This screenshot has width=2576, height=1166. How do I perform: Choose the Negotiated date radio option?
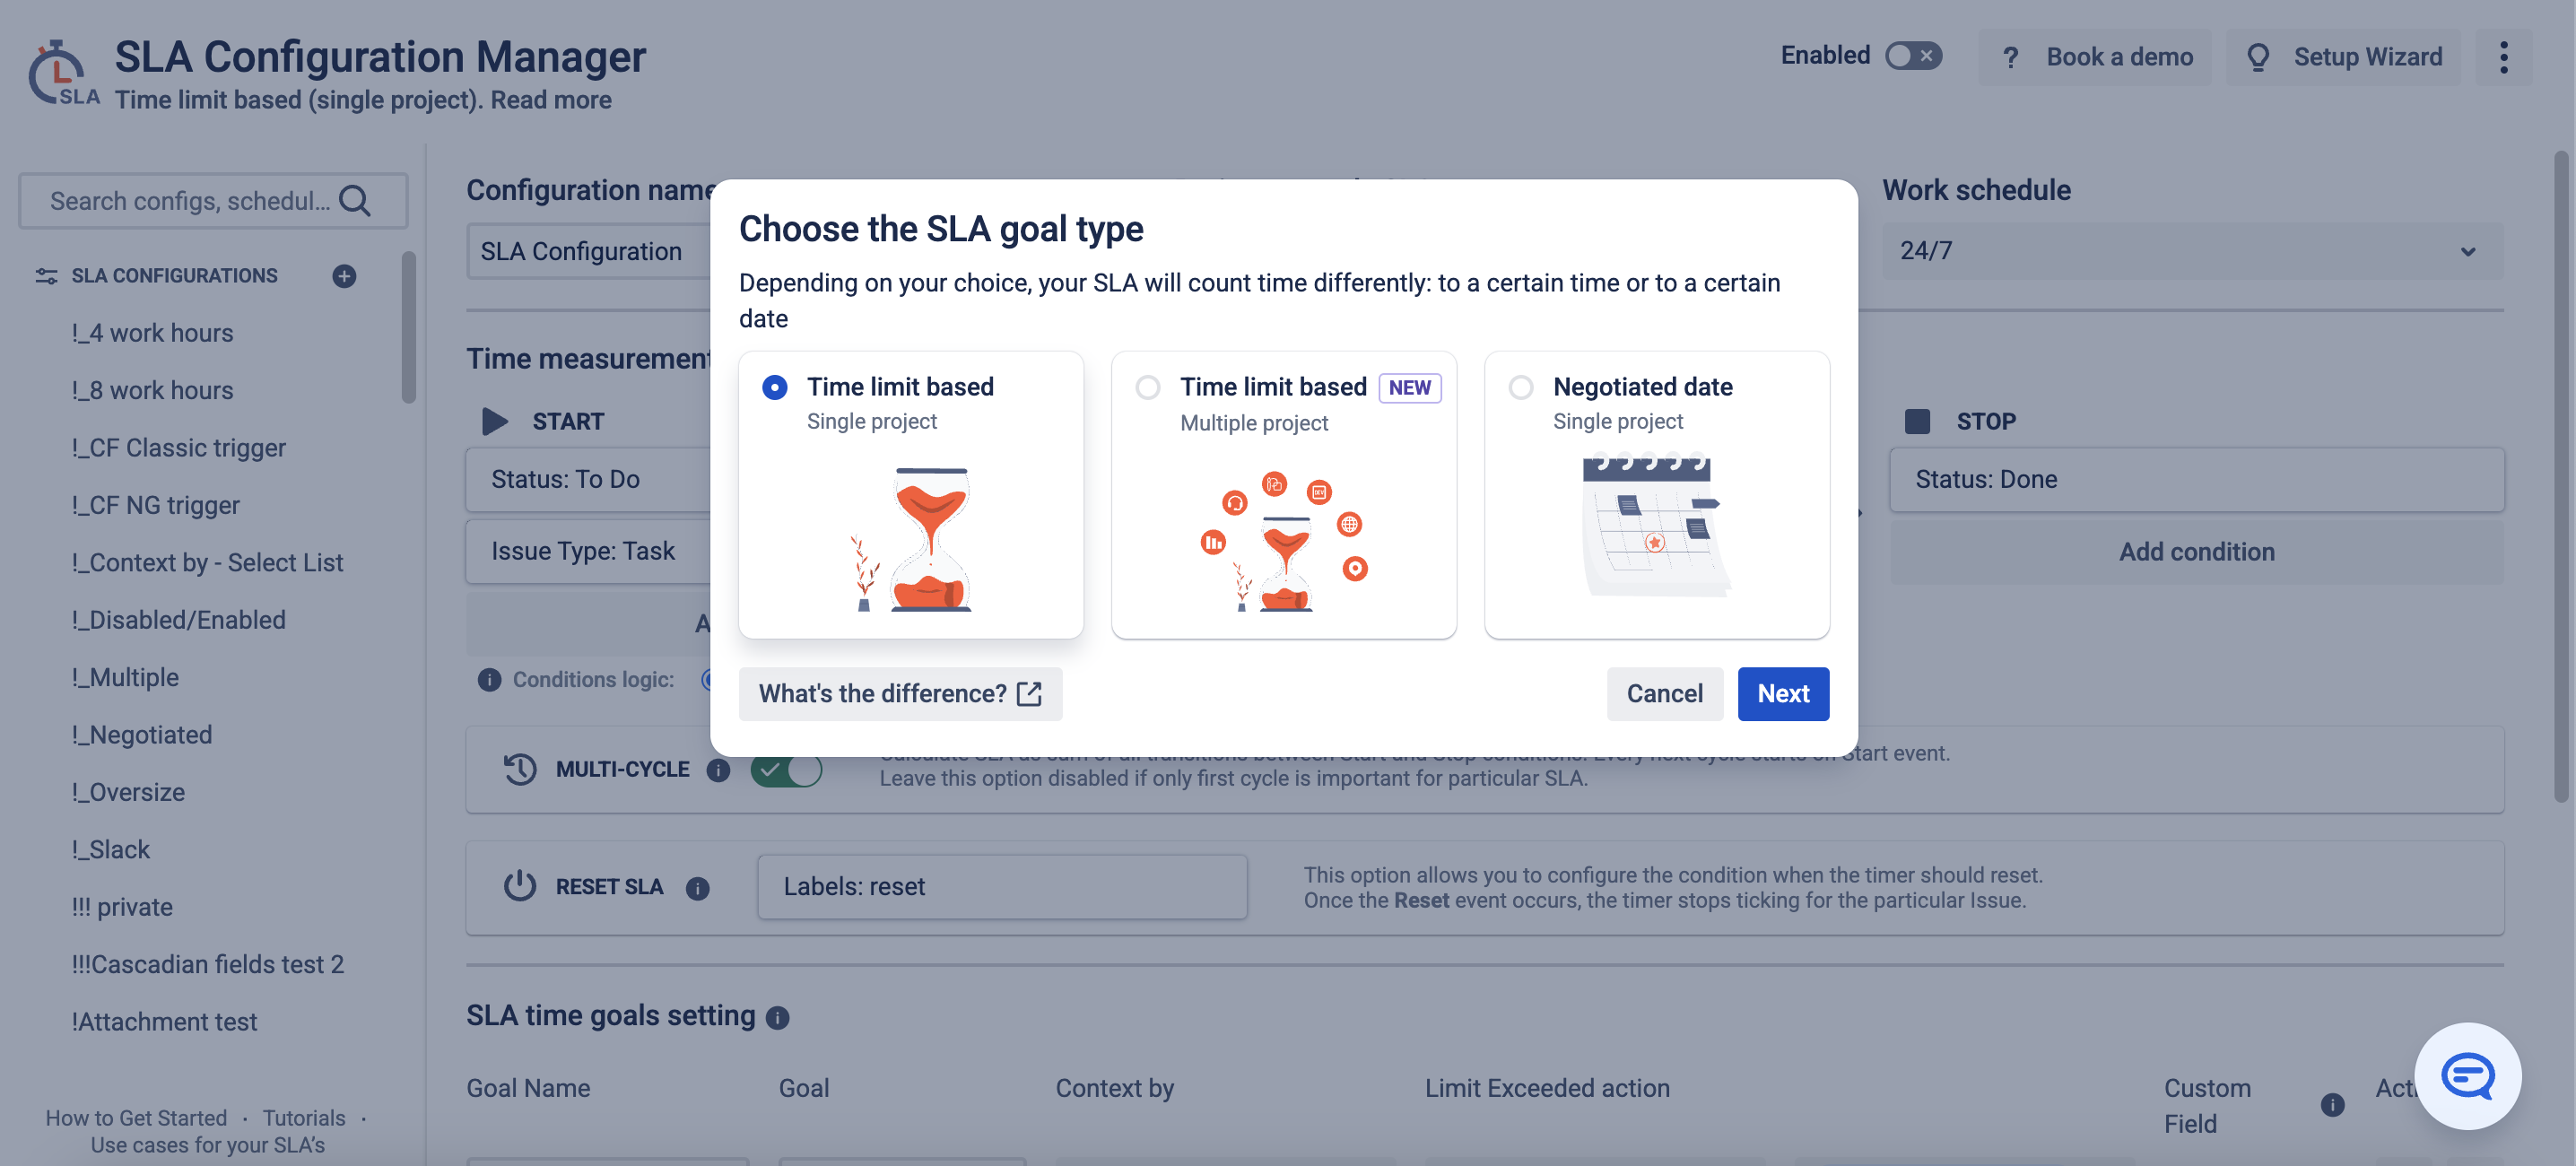click(1520, 387)
